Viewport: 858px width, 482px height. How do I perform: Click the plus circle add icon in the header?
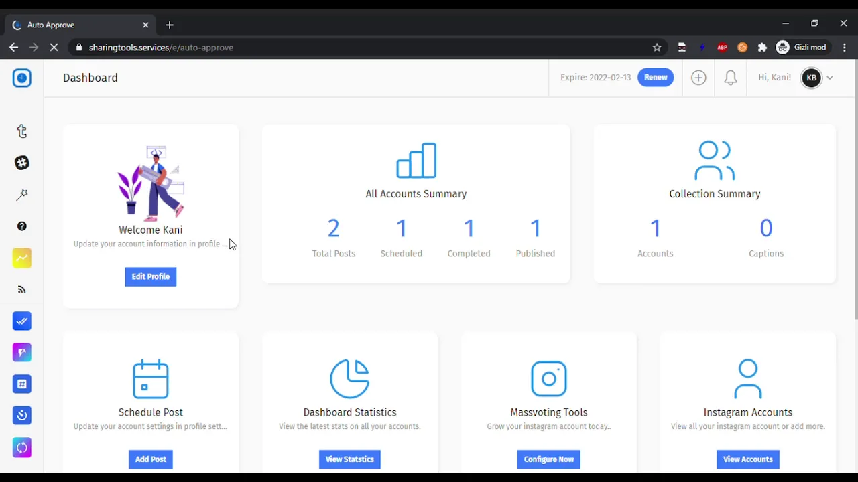coord(698,78)
